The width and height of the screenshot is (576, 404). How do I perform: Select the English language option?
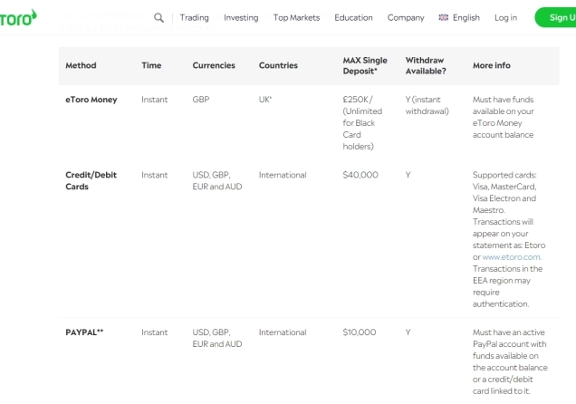click(x=466, y=17)
